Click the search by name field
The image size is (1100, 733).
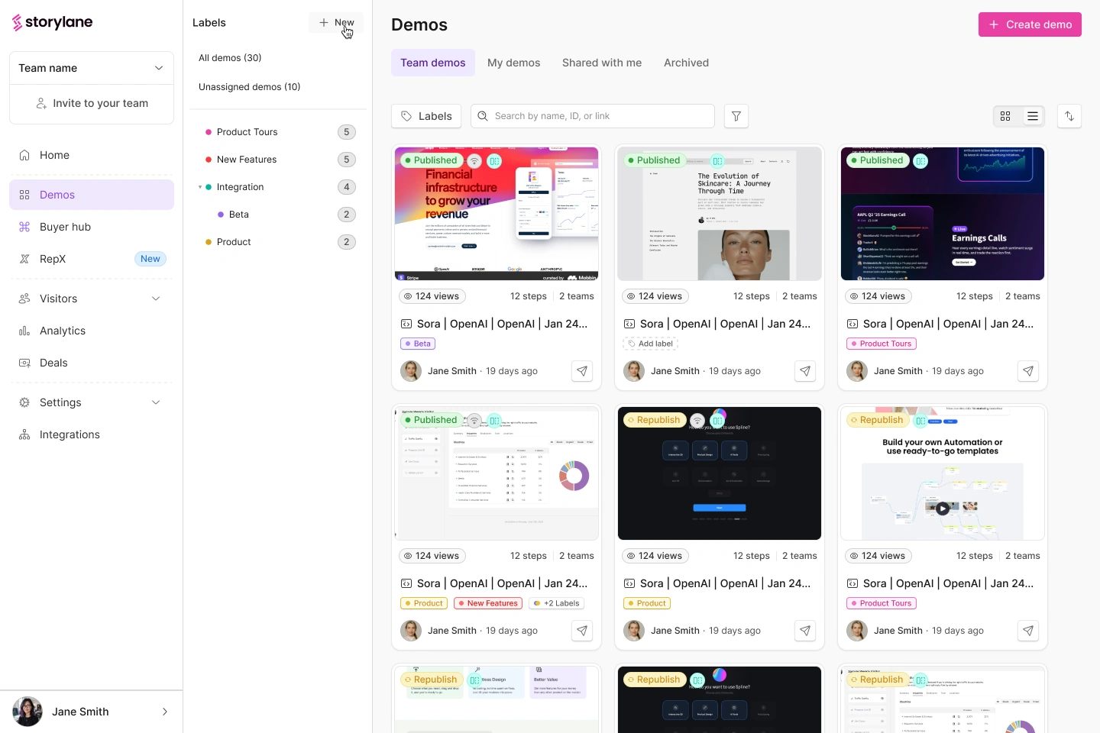(x=593, y=116)
